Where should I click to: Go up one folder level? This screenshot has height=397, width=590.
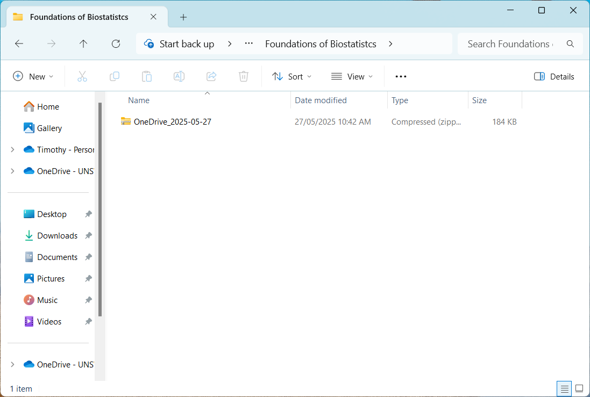click(83, 44)
